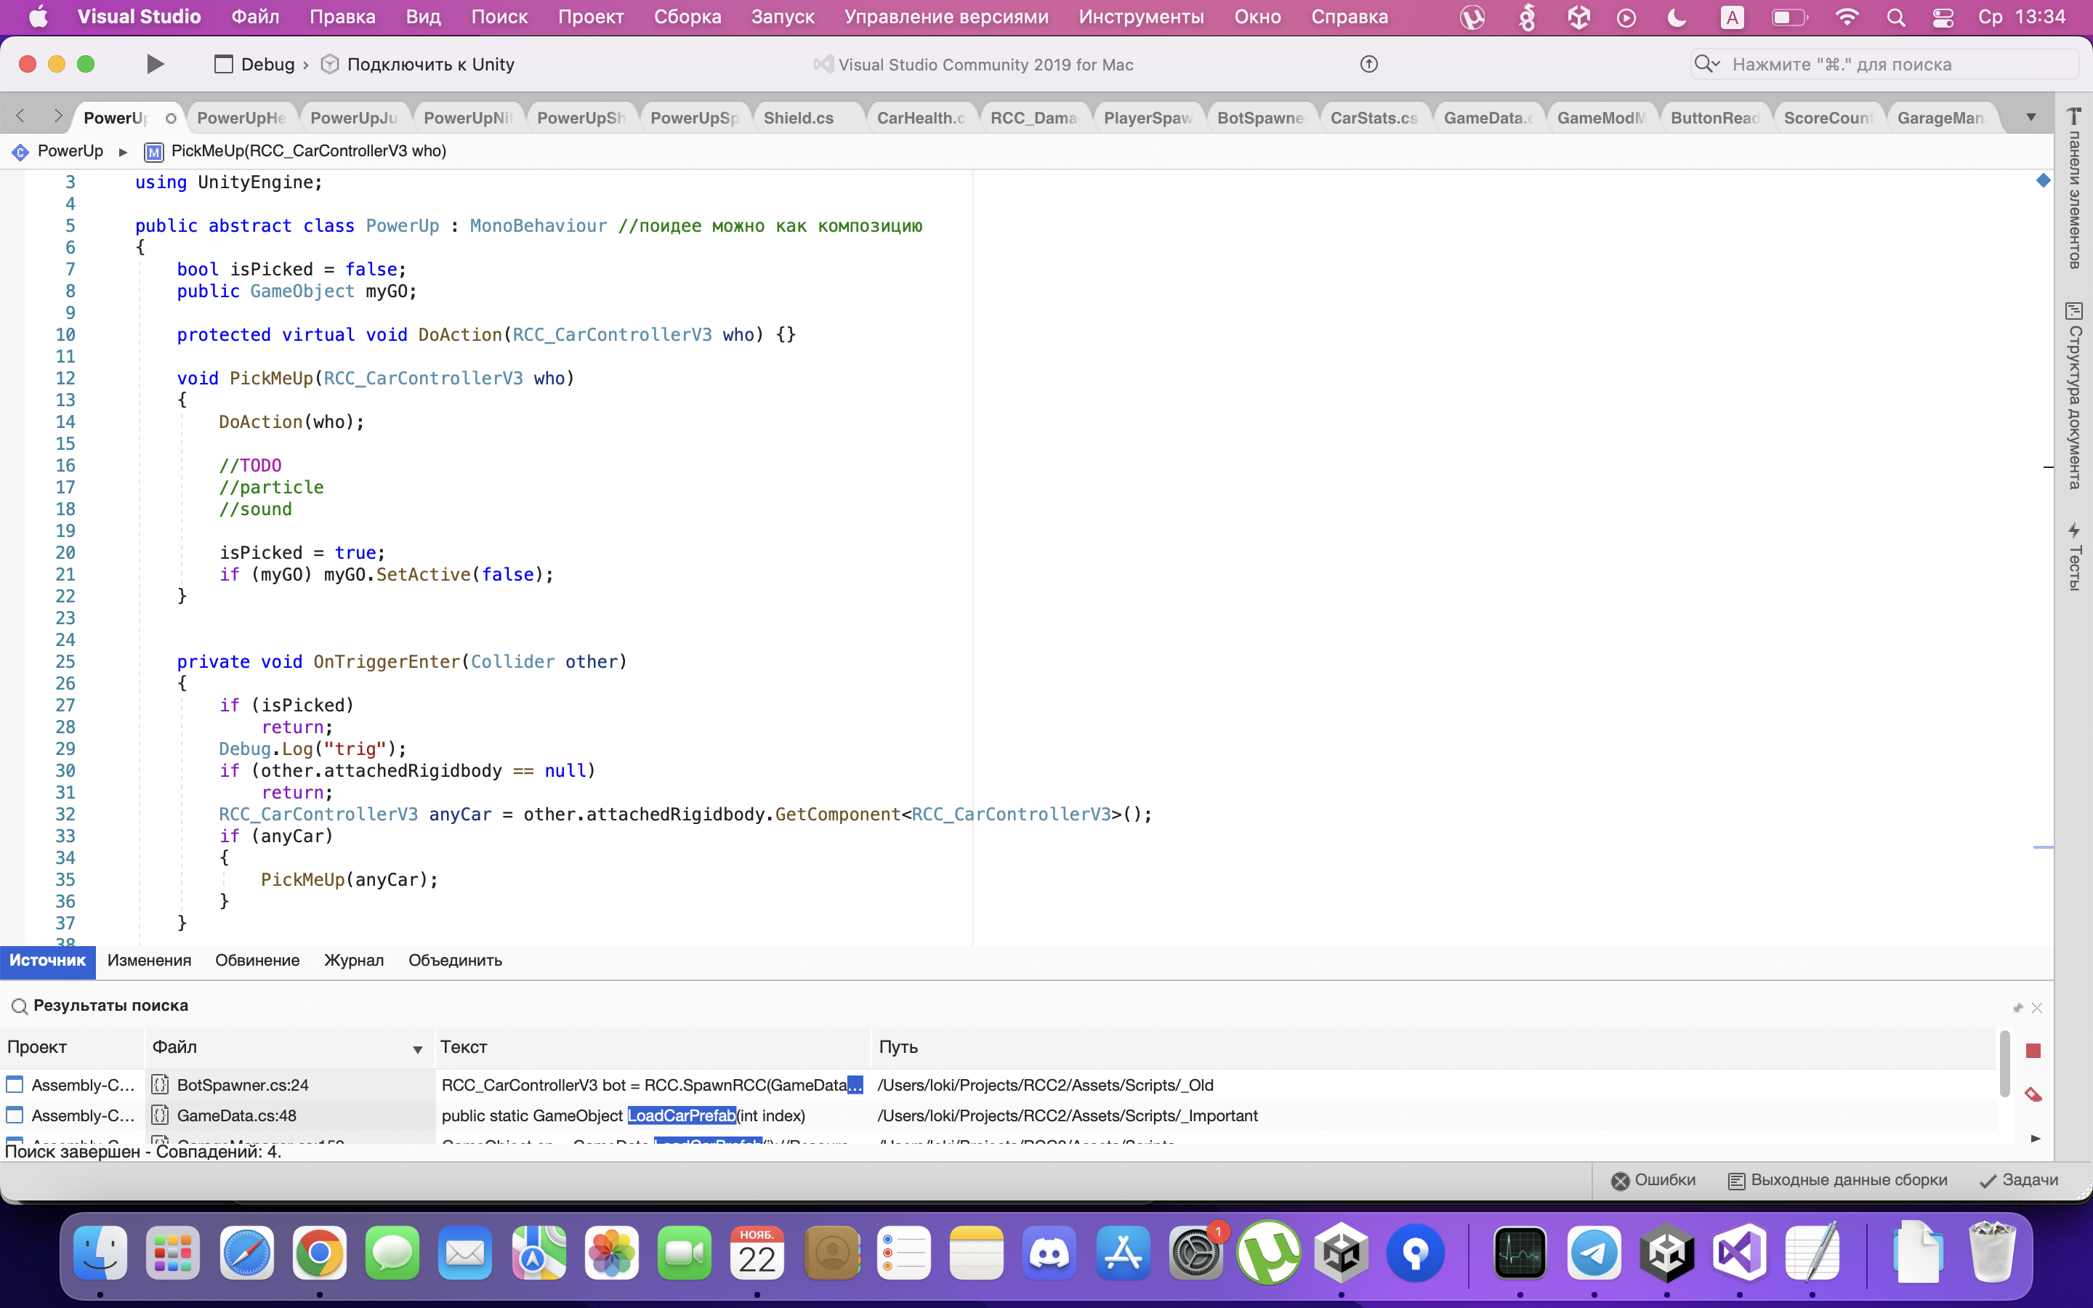Switch to Изменения version control view
This screenshot has width=2093, height=1308.
(149, 960)
